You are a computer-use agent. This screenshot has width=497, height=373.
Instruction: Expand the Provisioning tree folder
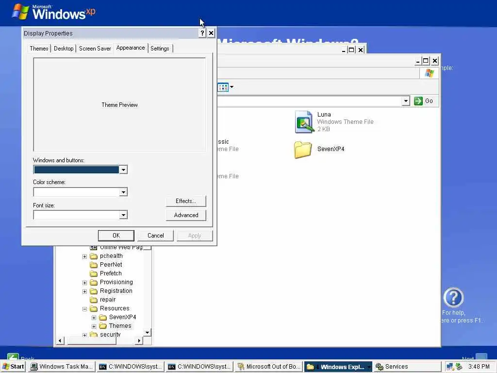pyautogui.click(x=84, y=283)
